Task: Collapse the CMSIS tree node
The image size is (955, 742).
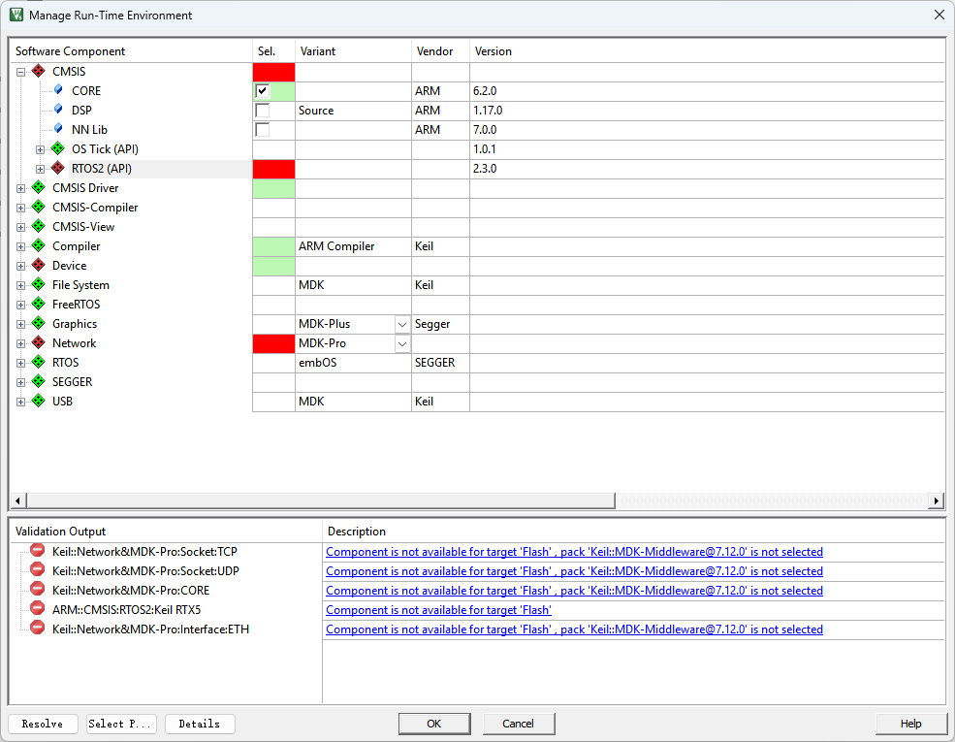Action: click(20, 72)
